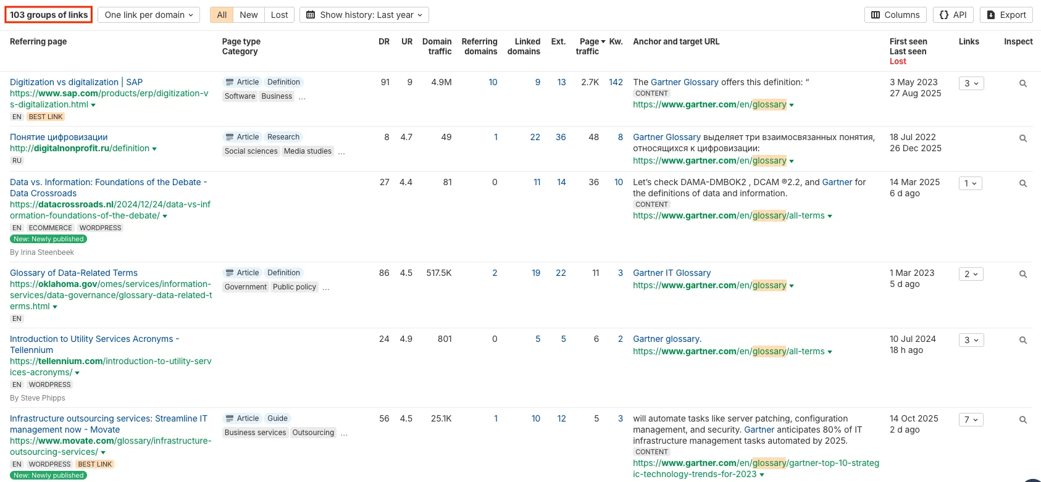The image size is (1041, 482).
Task: Open the Gartner IT Glossary anchor link
Action: [x=671, y=273]
